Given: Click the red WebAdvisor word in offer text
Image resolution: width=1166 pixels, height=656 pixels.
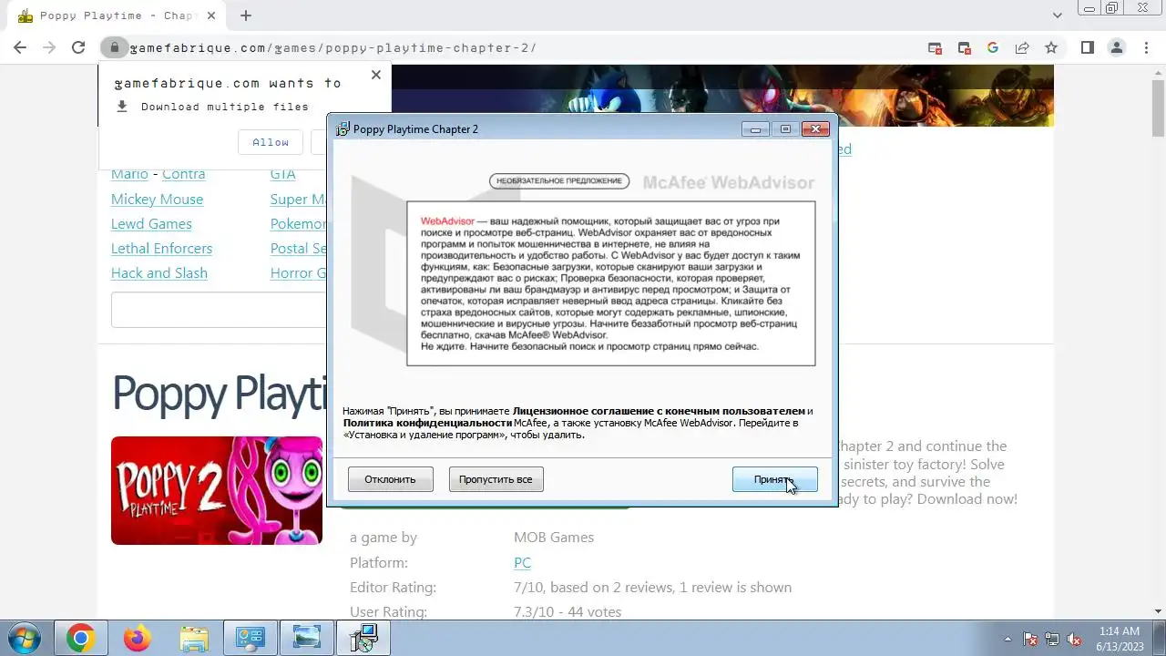Looking at the screenshot, I should pos(447,221).
